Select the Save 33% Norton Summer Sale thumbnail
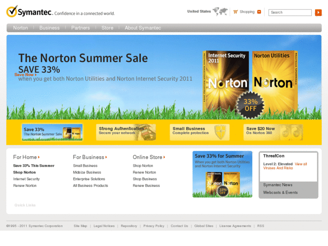Screen dimensions: 328x246 pos(52,132)
